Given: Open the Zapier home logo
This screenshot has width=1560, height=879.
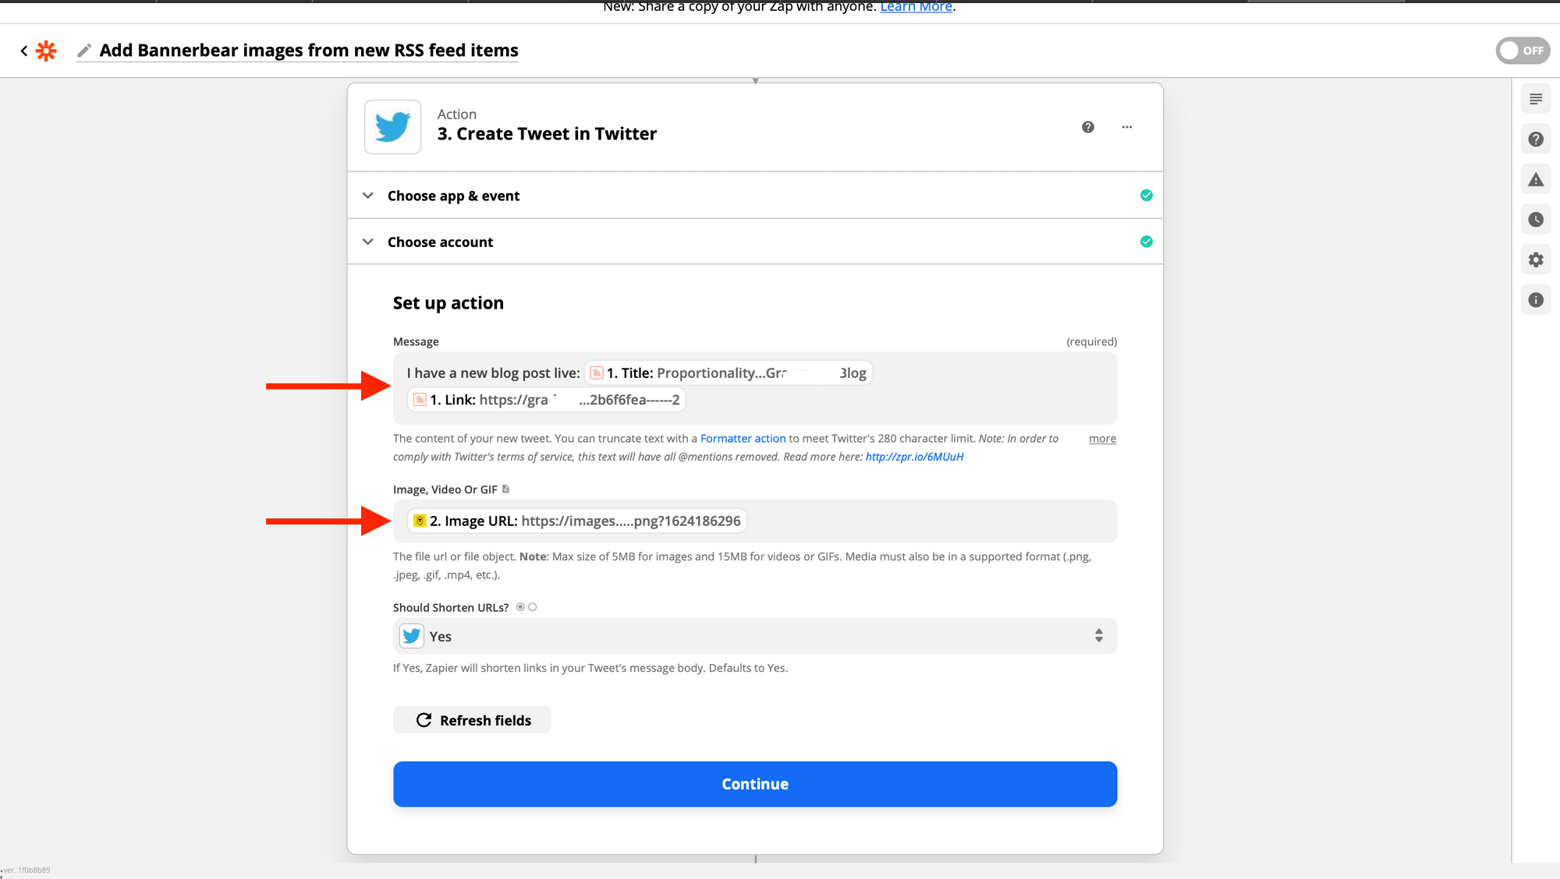Looking at the screenshot, I should tap(47, 51).
